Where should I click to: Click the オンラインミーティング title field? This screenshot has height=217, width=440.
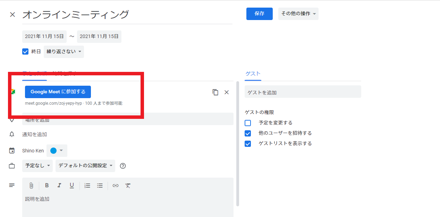click(x=127, y=15)
